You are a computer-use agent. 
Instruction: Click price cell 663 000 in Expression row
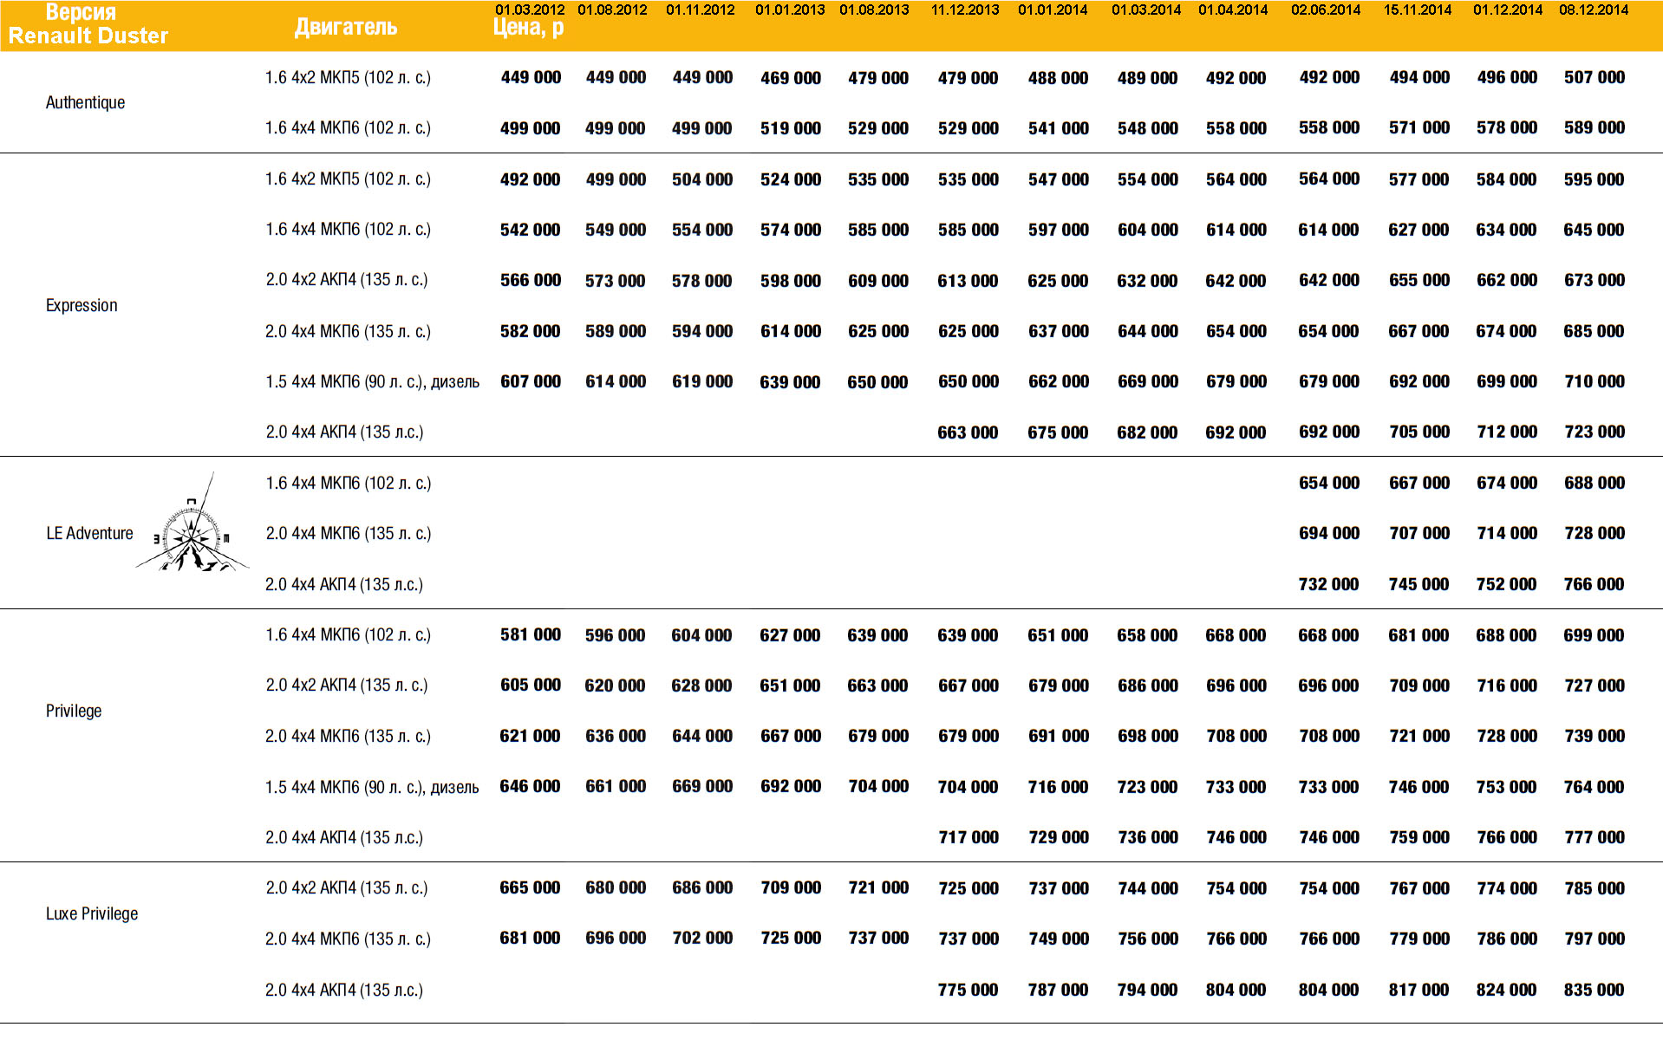tap(968, 432)
